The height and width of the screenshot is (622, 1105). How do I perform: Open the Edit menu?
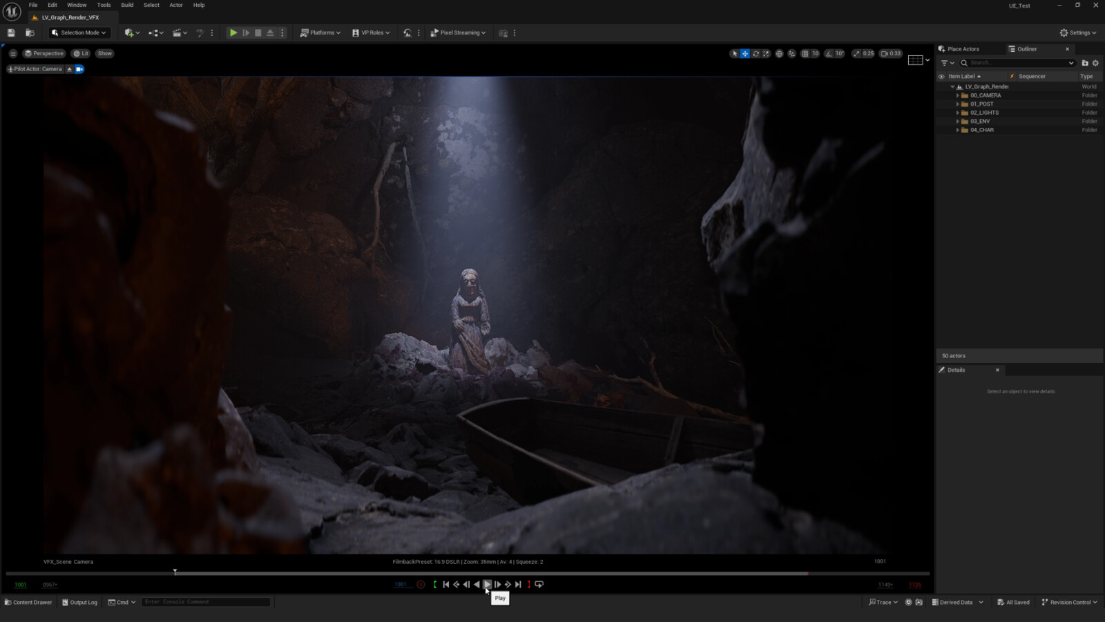[52, 5]
